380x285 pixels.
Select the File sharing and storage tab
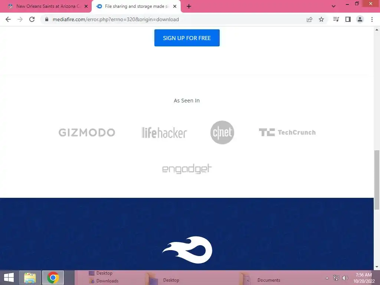click(x=137, y=6)
